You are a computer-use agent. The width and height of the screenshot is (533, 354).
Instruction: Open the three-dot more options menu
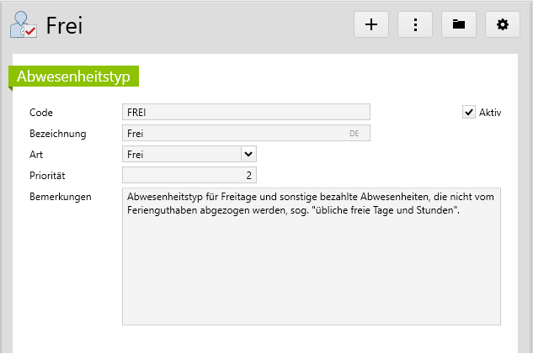[x=415, y=24]
